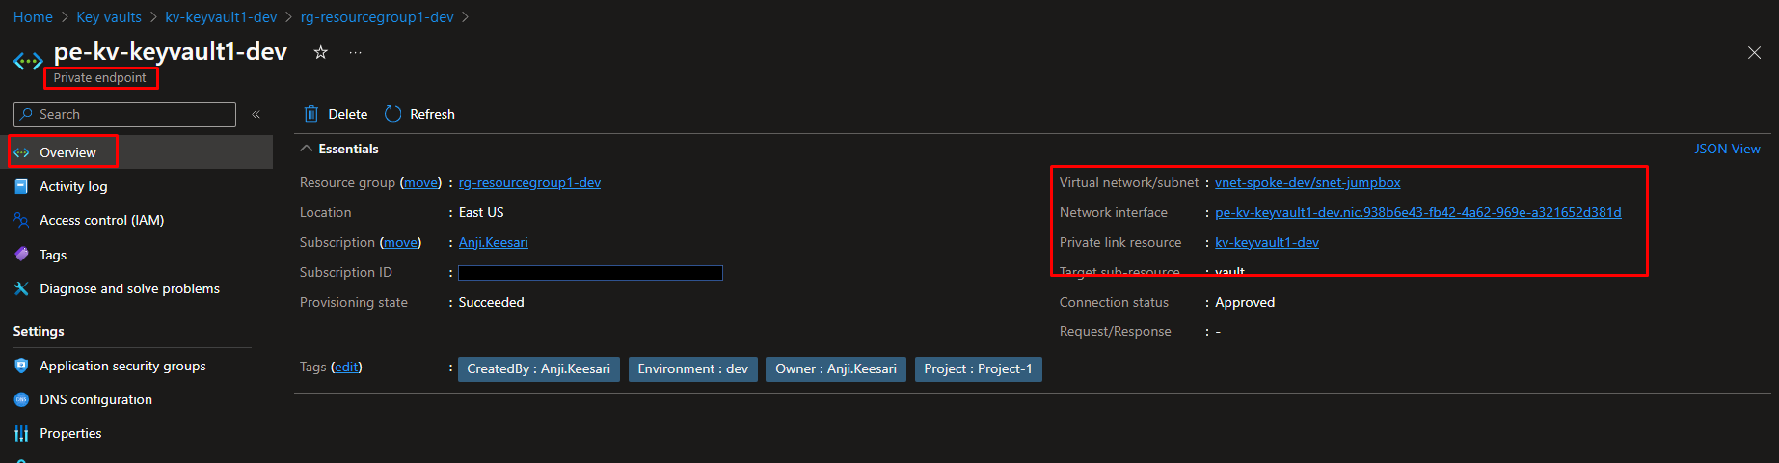
Task: Collapse the Essentials section chevron
Action: coord(307,149)
